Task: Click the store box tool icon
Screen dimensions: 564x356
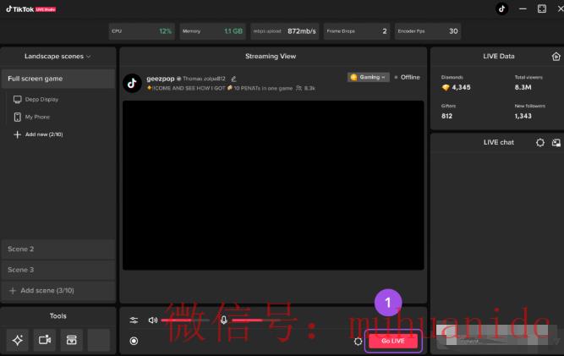Action: coord(72,340)
